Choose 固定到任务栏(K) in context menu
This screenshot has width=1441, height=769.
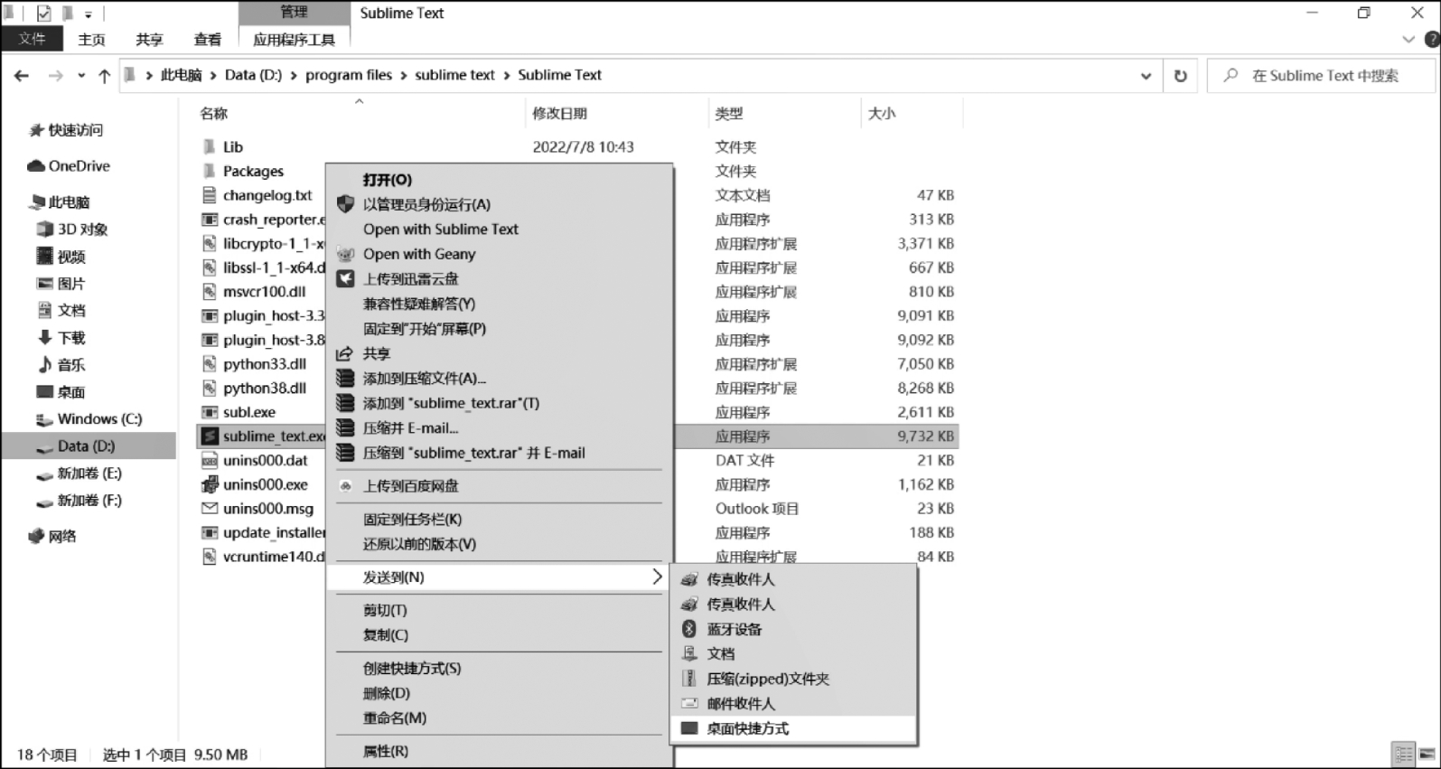pos(413,520)
